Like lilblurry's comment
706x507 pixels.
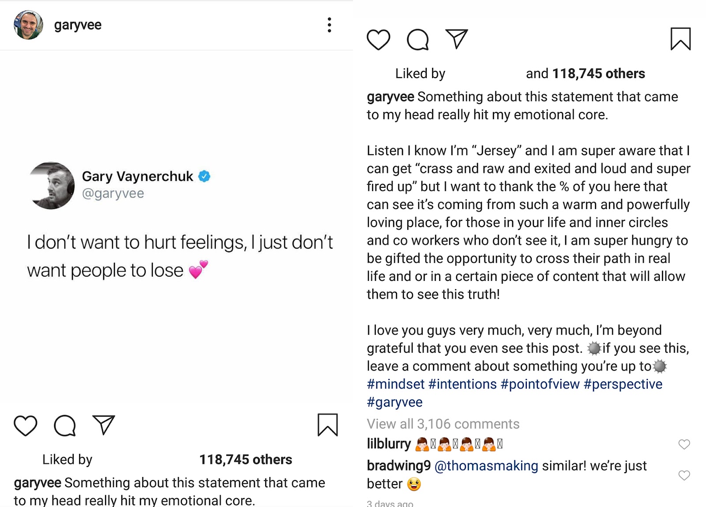684,444
